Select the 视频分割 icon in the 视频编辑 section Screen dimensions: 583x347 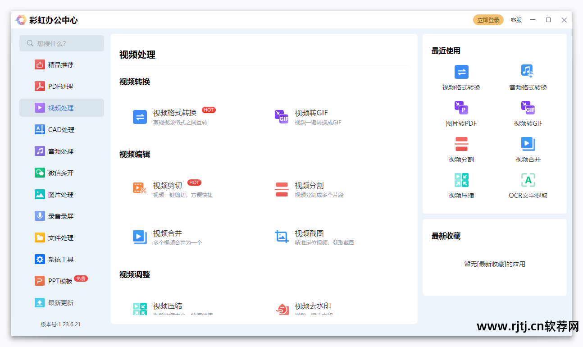(282, 189)
